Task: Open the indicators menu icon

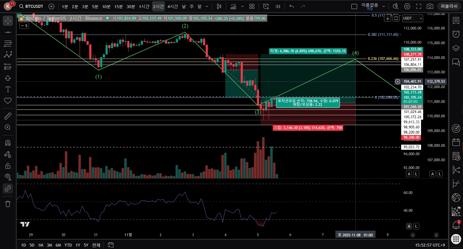Action: [233, 6]
